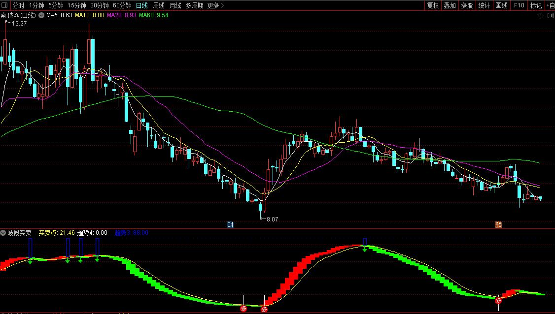Viewport: 555px width, 314px height.
Task: Click the 标记 mark button
Action: [536, 5]
